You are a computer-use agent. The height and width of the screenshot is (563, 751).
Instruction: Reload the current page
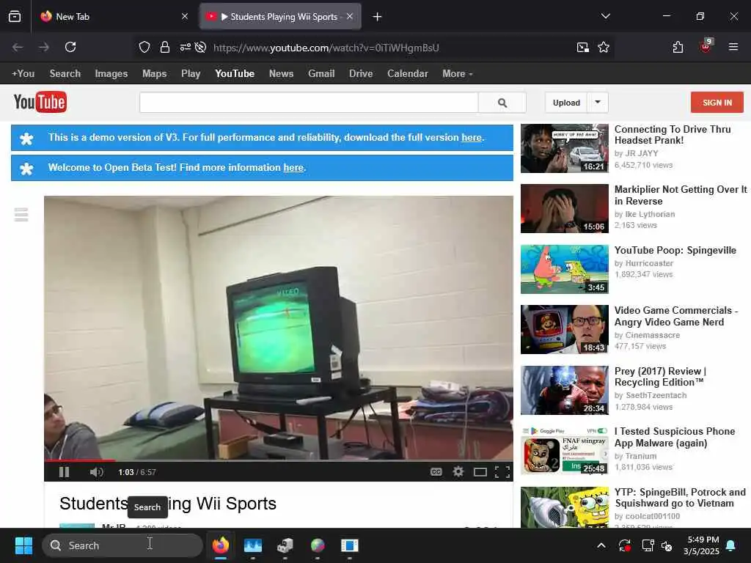click(70, 47)
